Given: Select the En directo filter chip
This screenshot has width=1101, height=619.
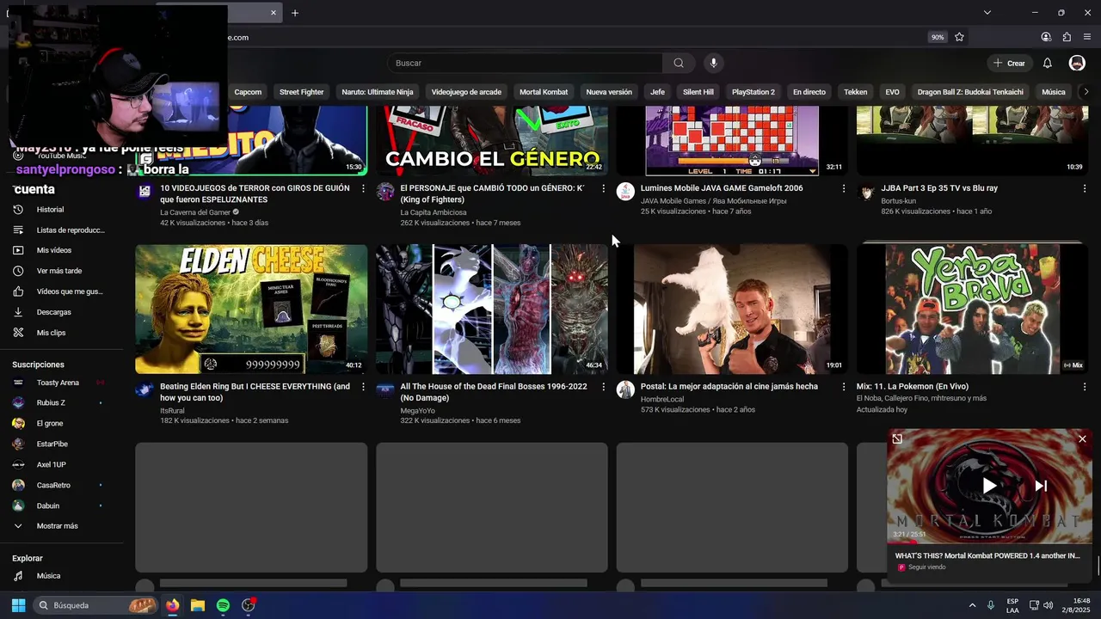Looking at the screenshot, I should point(809,92).
